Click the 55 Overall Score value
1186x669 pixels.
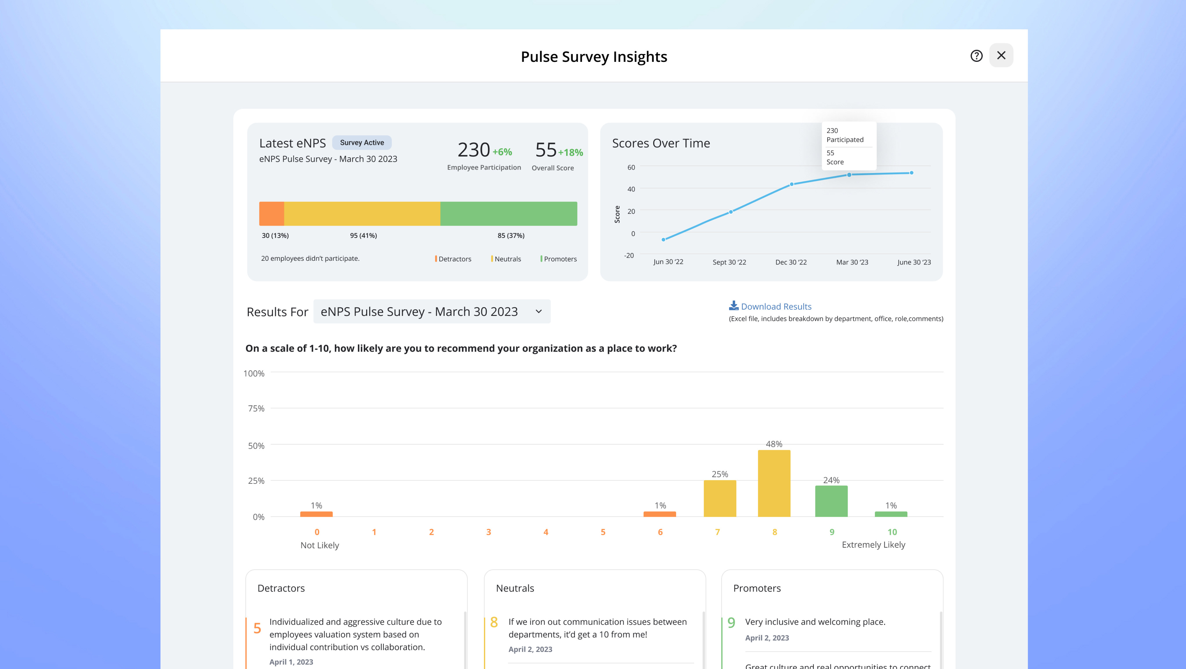pos(546,150)
